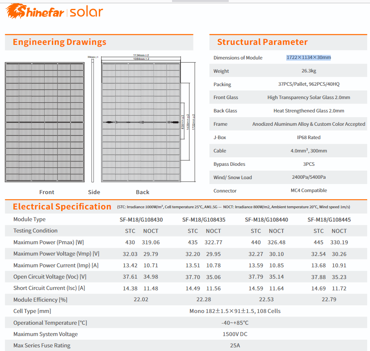Click the Electrical Specification heading

point(62,207)
